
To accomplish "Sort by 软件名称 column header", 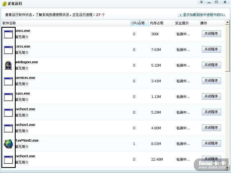I will pos(66,23).
